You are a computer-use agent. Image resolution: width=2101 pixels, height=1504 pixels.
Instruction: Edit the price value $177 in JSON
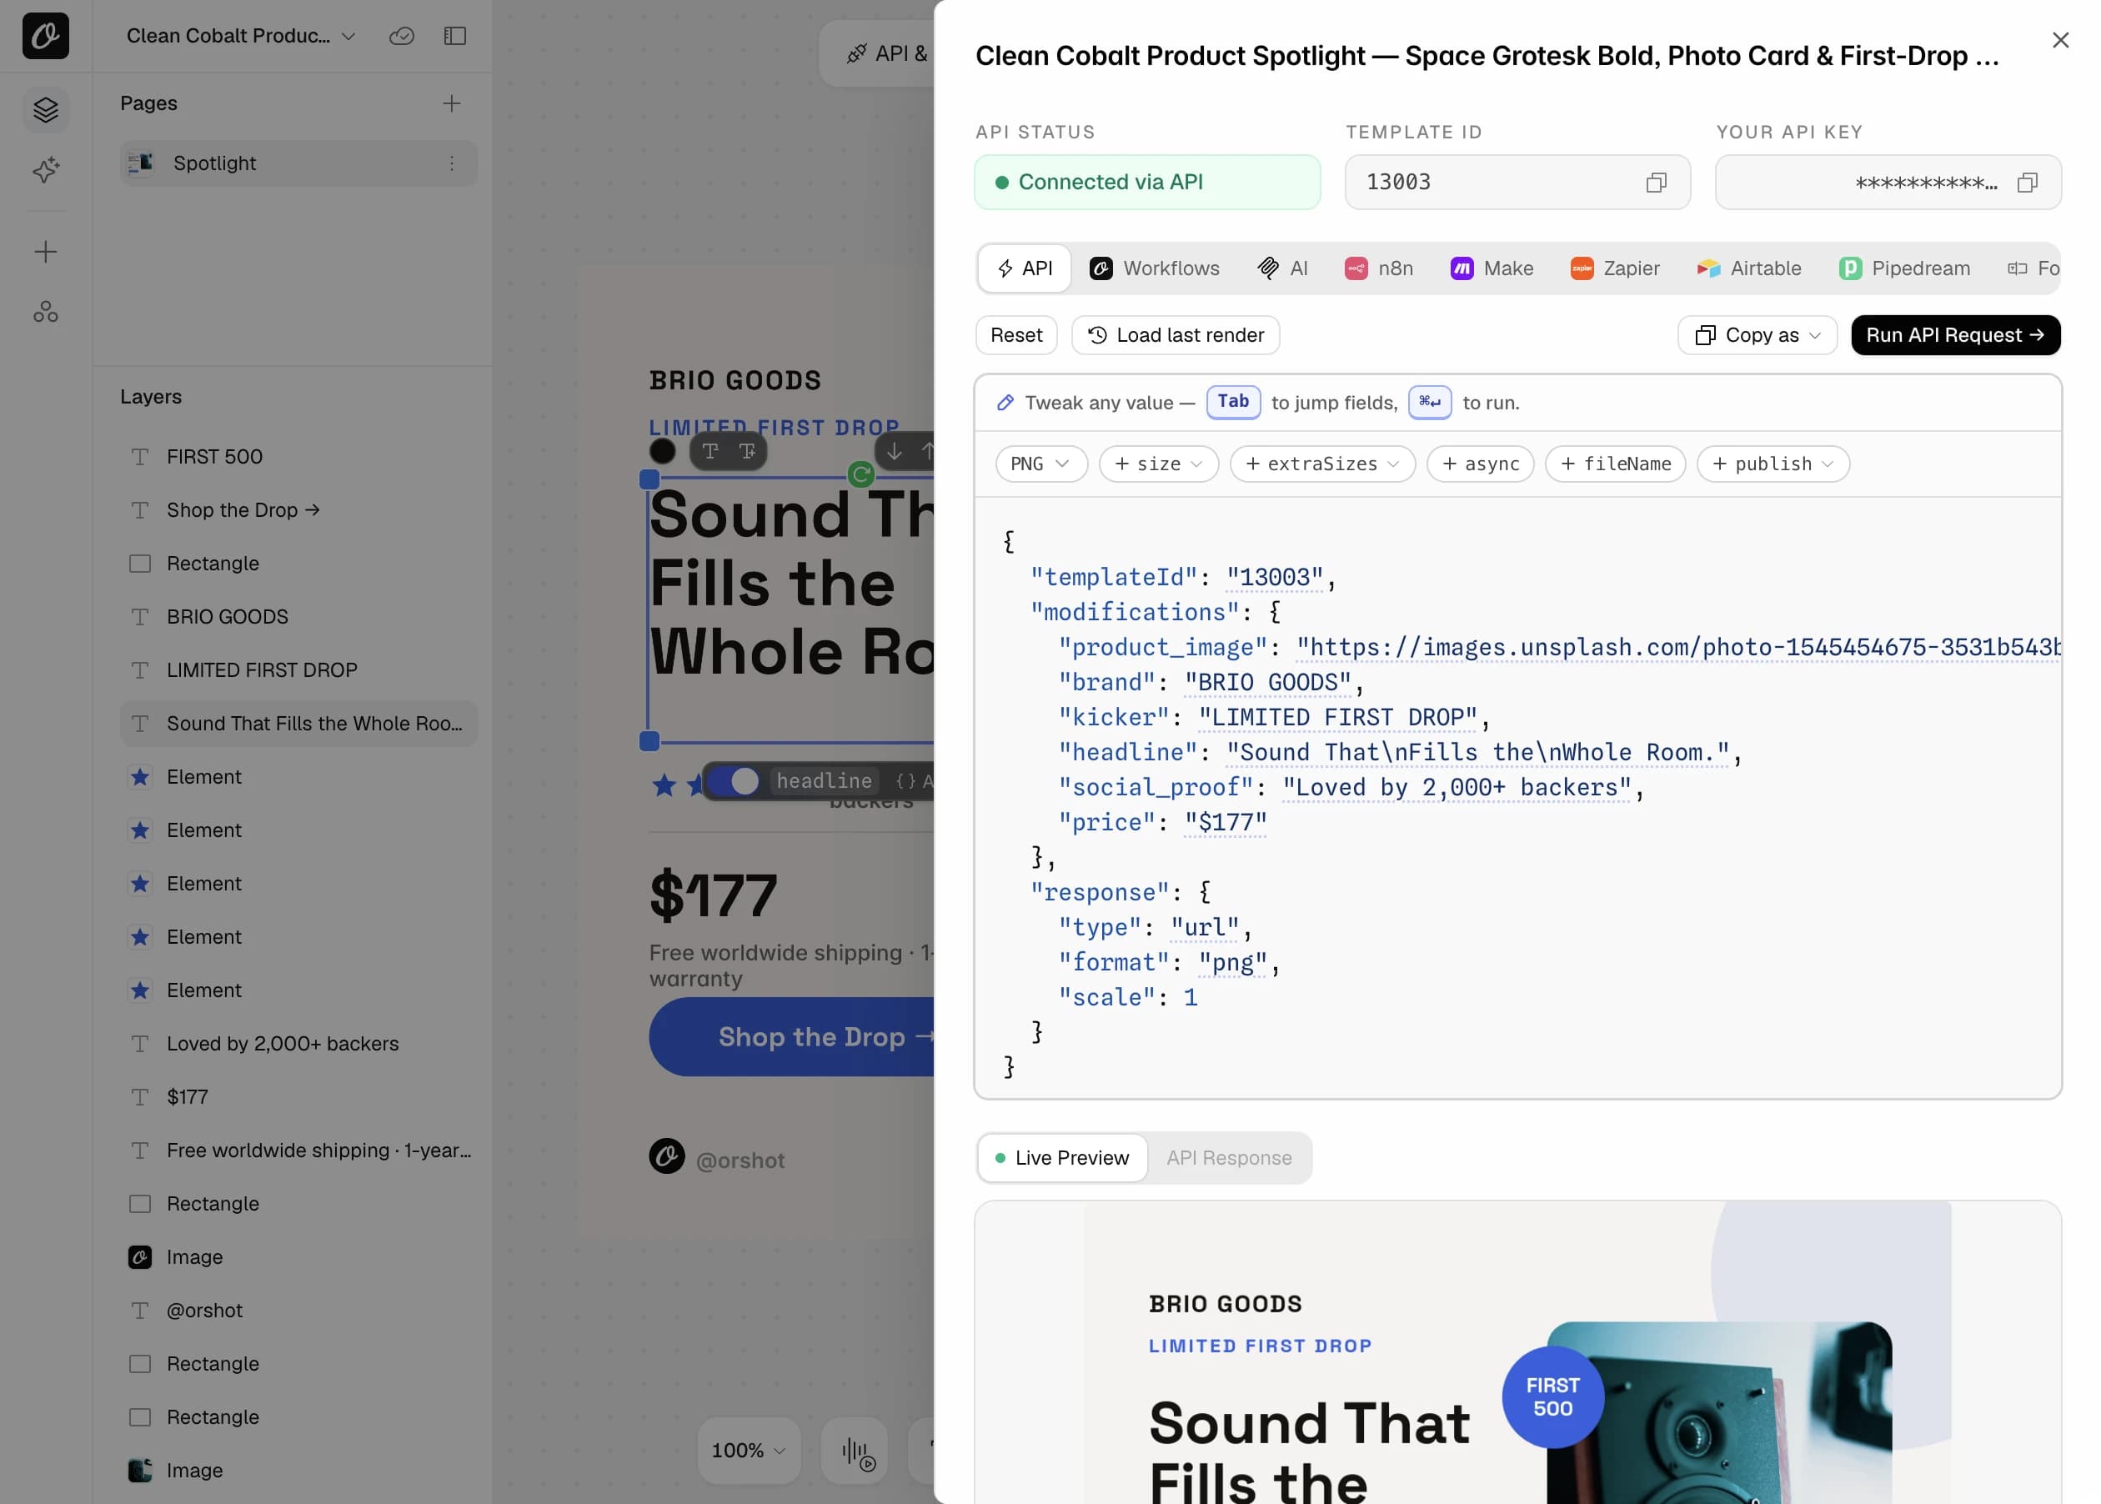1225,822
